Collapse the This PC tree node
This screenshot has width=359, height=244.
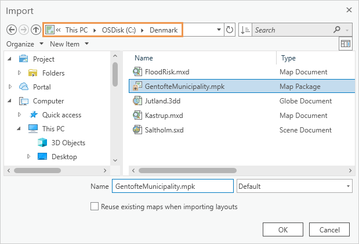point(20,129)
